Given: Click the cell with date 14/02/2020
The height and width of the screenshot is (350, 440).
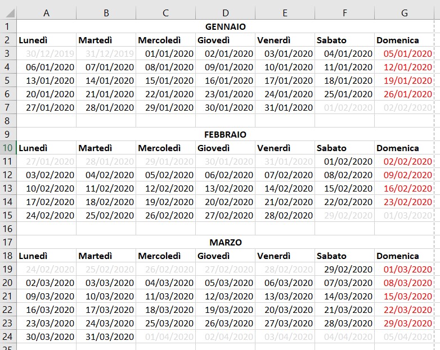Looking at the screenshot, I should [x=285, y=189].
